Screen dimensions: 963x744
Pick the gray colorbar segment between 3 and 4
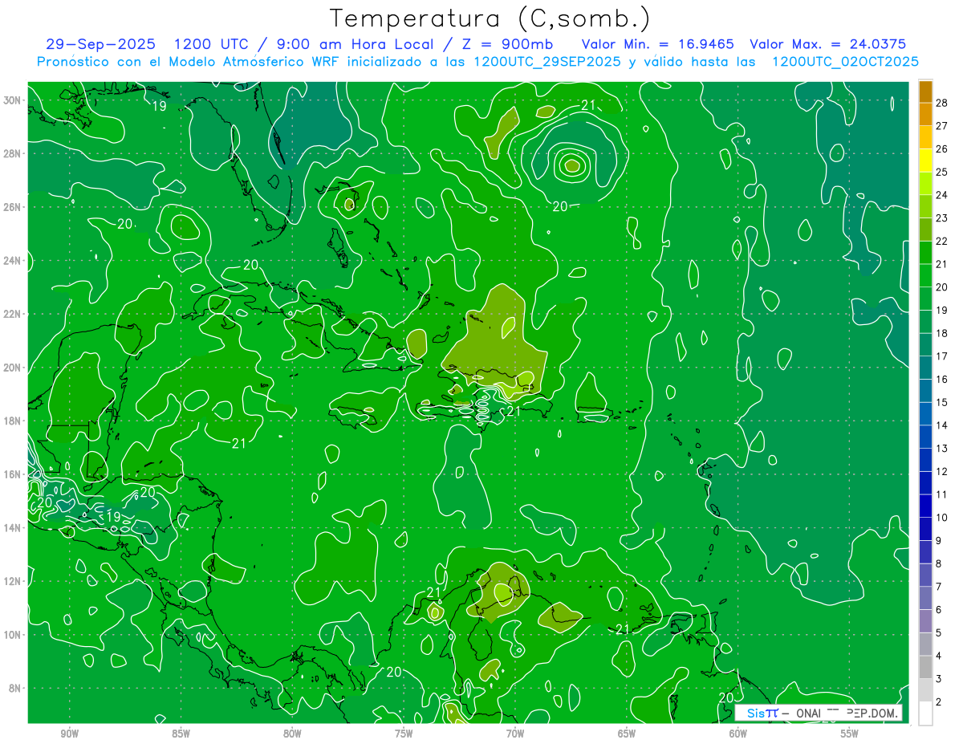point(925,667)
